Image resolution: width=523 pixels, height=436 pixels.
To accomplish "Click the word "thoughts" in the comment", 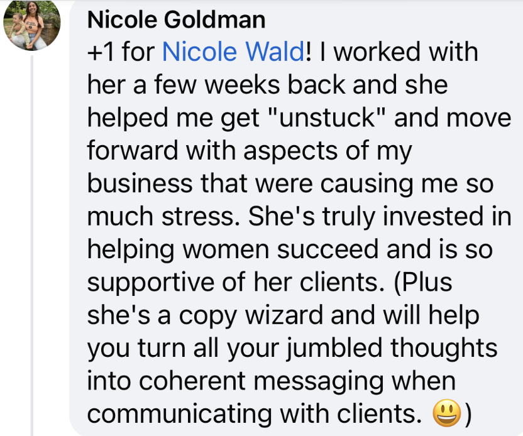I will point(444,349).
